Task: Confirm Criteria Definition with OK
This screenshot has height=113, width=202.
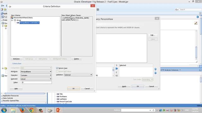Action: (x=74, y=89)
